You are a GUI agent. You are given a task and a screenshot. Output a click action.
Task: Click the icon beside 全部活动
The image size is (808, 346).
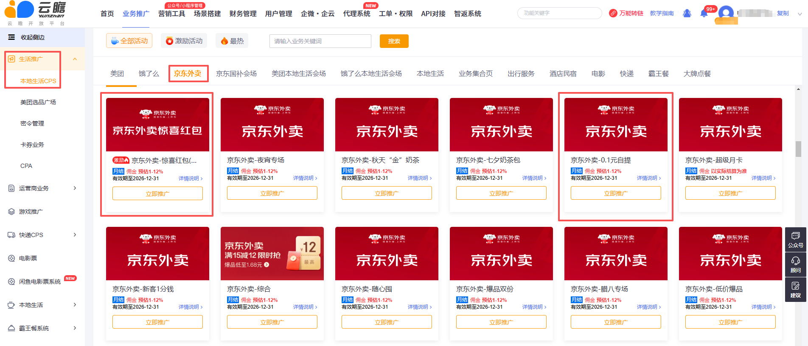click(115, 41)
